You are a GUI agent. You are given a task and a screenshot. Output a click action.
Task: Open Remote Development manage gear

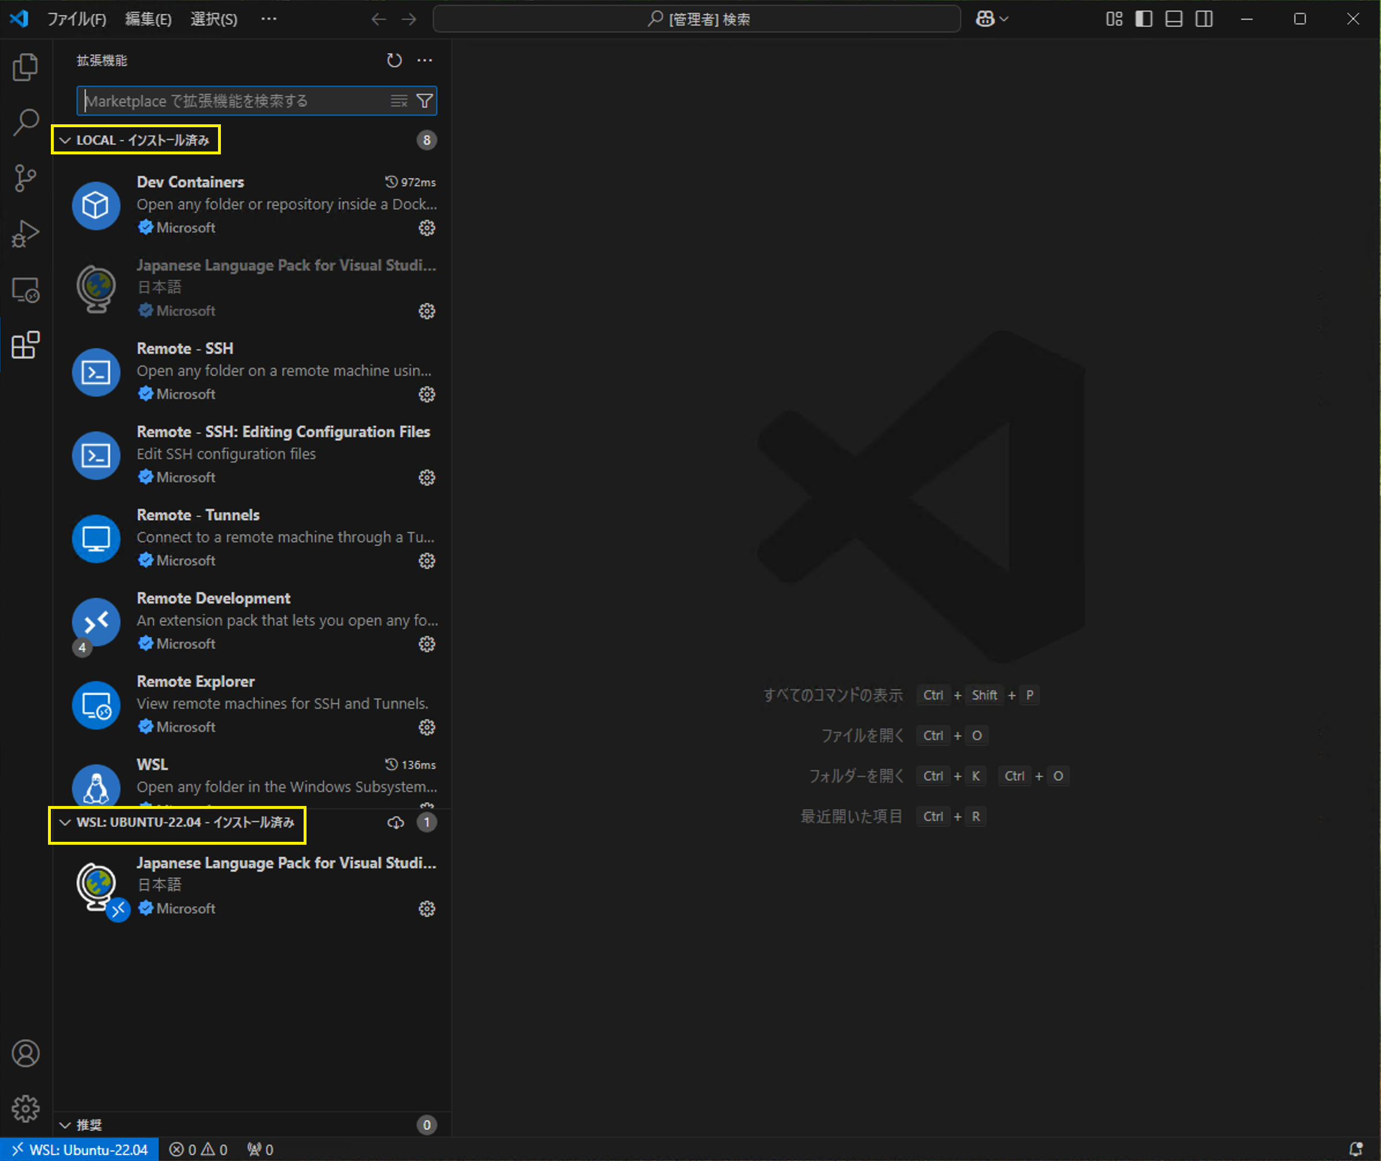tap(427, 644)
